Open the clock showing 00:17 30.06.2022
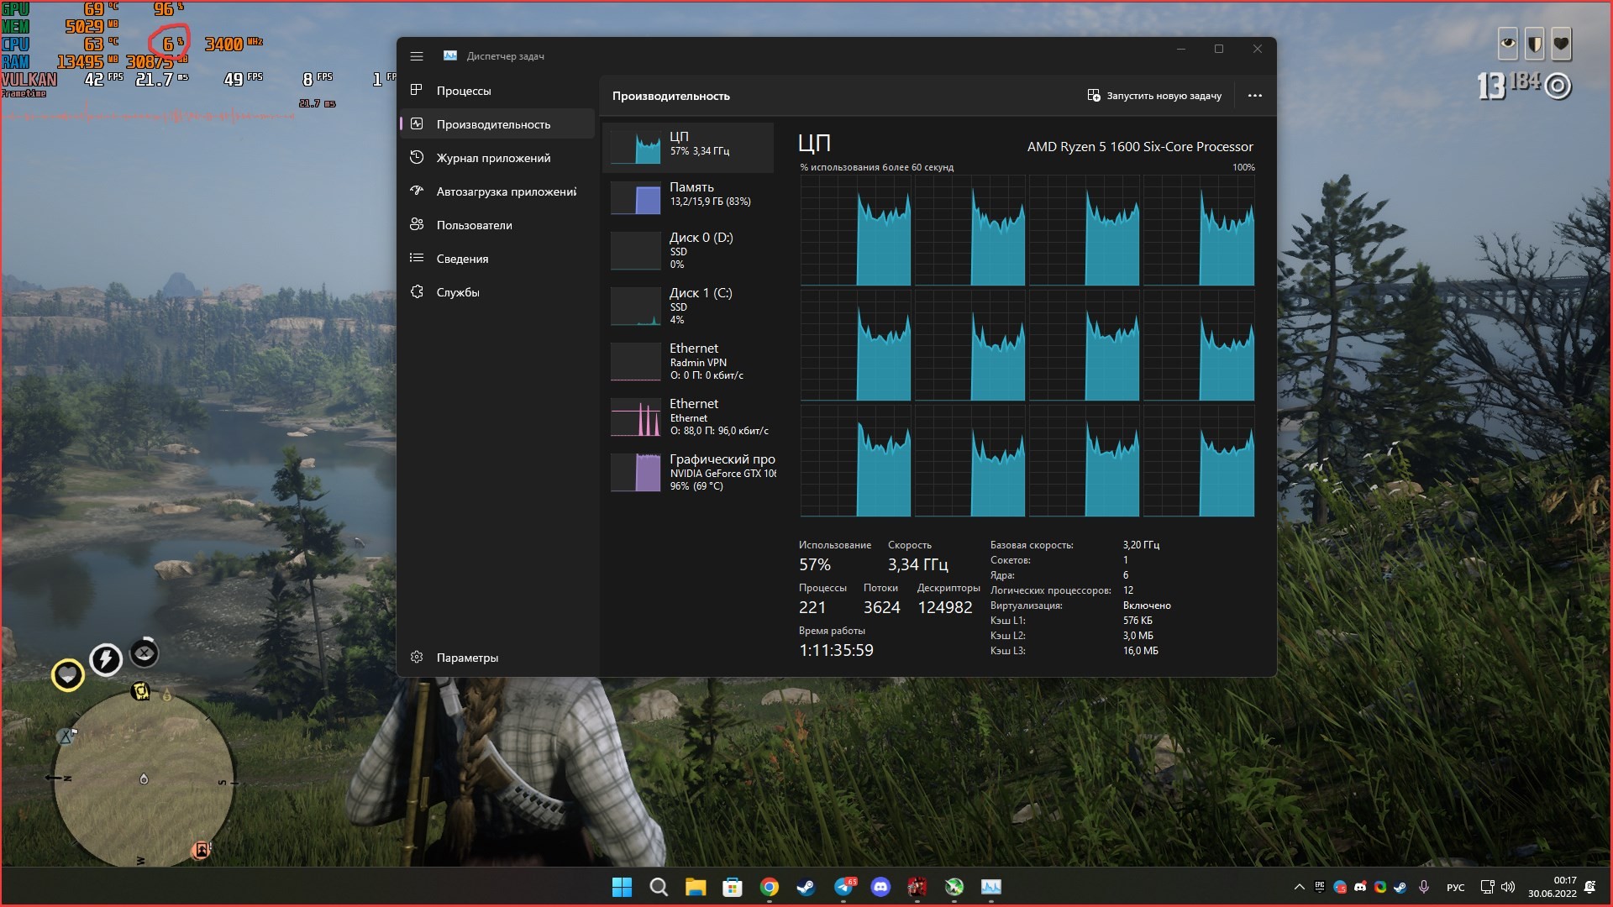This screenshot has height=907, width=1613. [x=1553, y=887]
